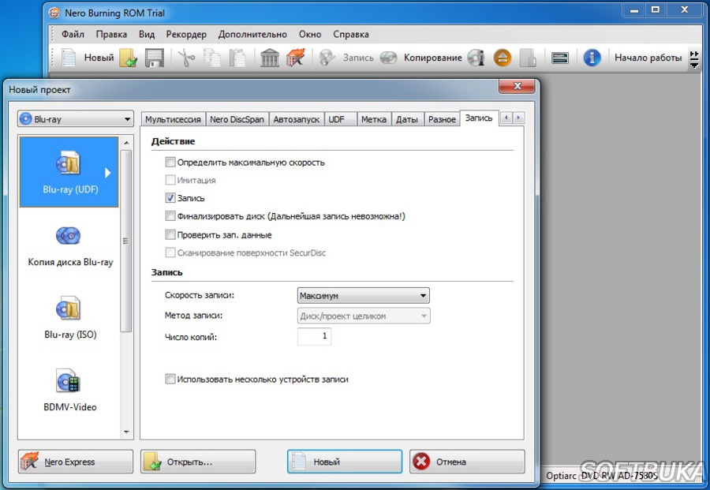Click the Копирование disc copy toolbar icon
Viewport: 710px width, 490px height.
coord(388,58)
